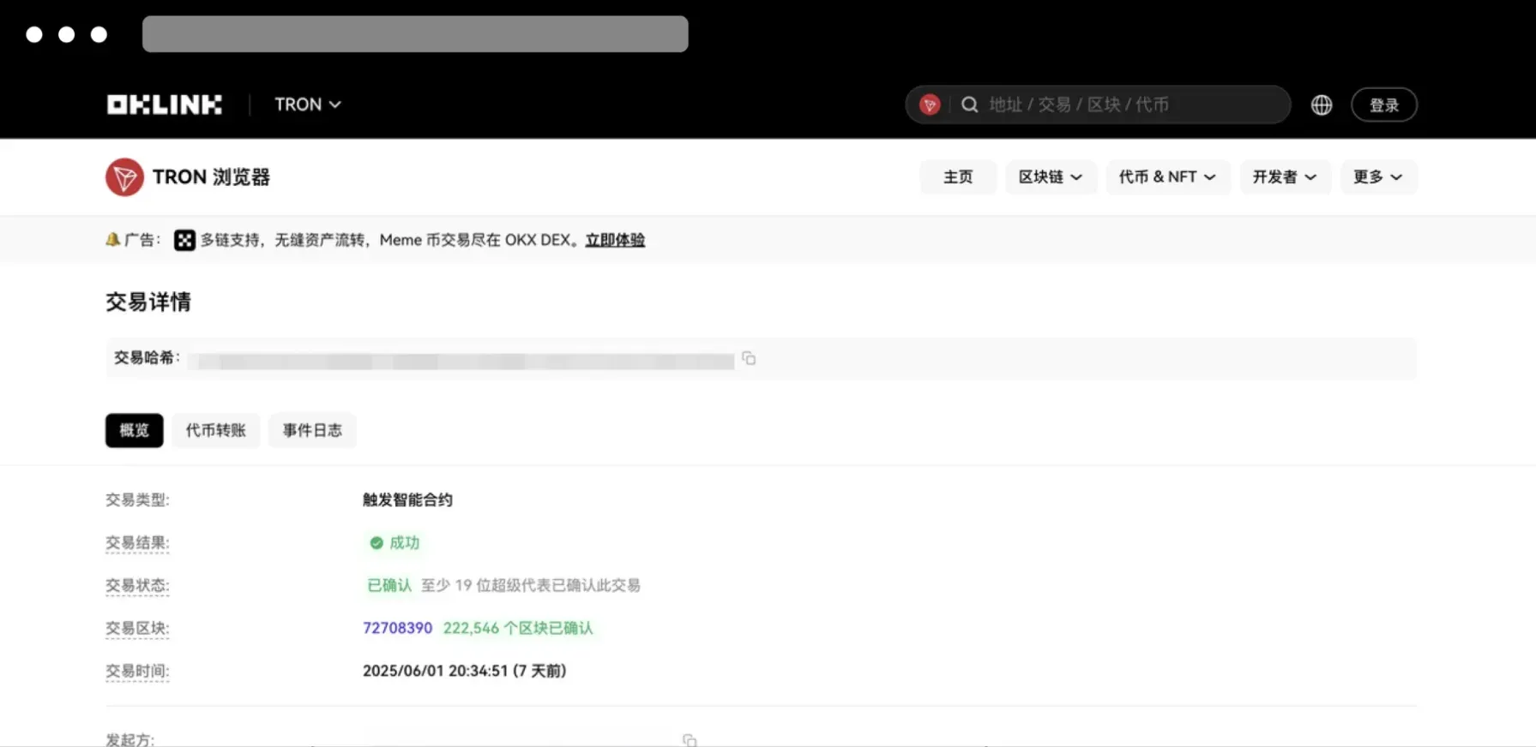
Task: Click the TRON logo beside 浏览器 title
Action: (x=124, y=177)
